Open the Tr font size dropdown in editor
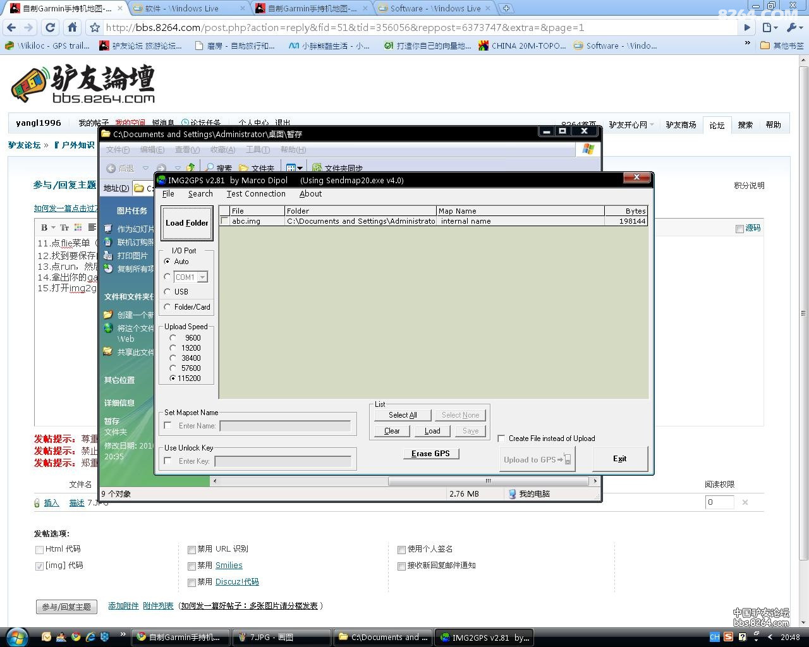Image resolution: width=809 pixels, height=647 pixels. tap(65, 227)
